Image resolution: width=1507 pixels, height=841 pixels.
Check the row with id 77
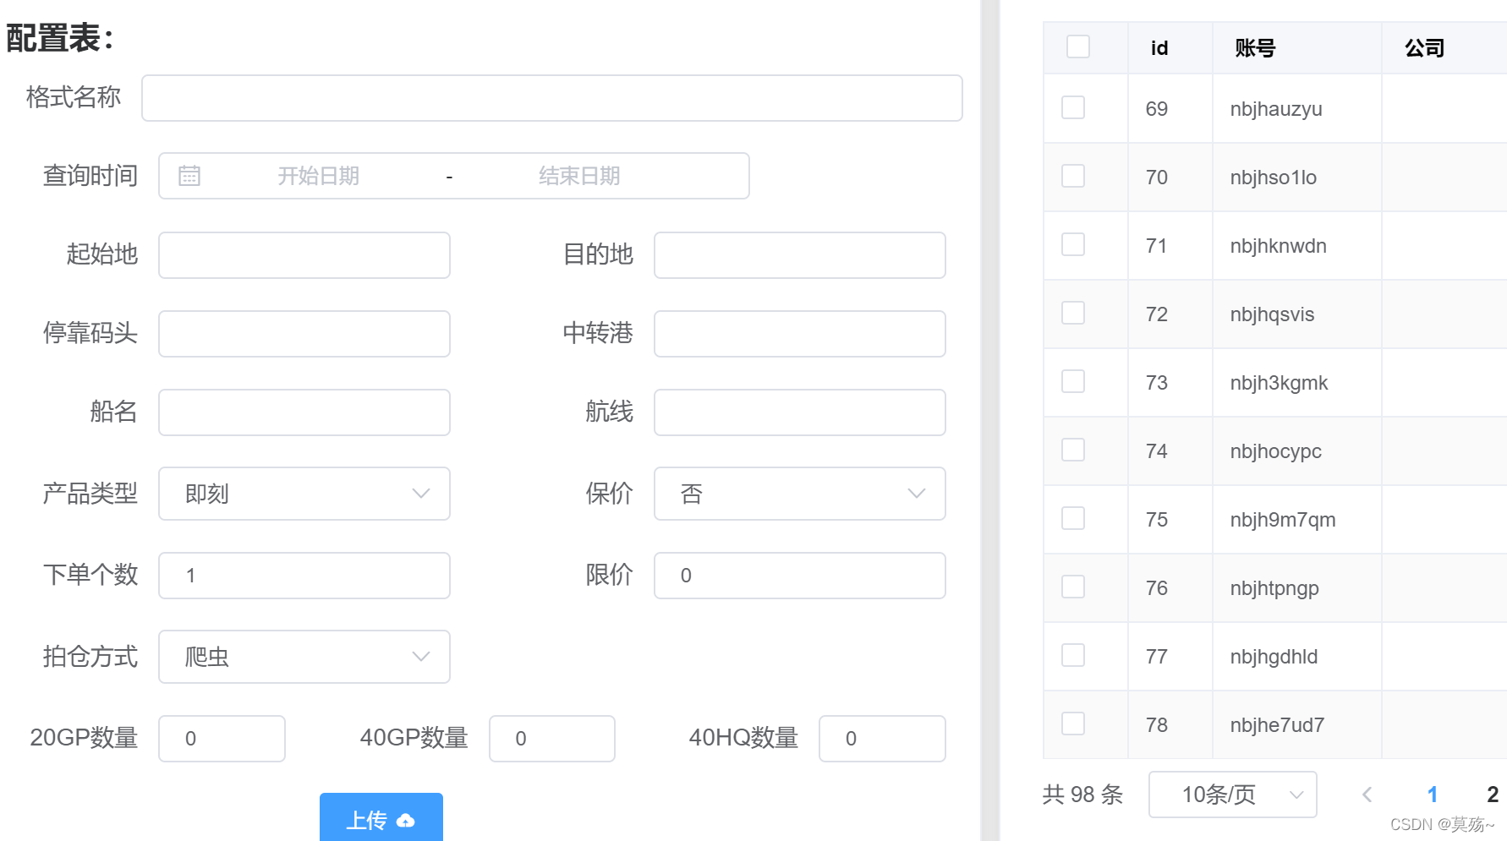click(1073, 655)
